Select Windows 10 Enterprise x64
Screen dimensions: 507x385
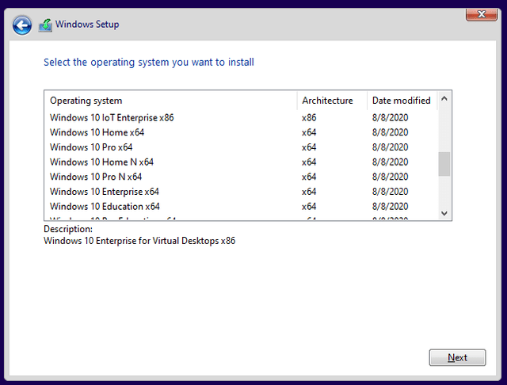click(x=241, y=192)
